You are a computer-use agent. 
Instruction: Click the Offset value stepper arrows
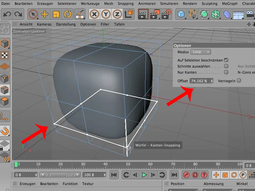click(x=212, y=81)
